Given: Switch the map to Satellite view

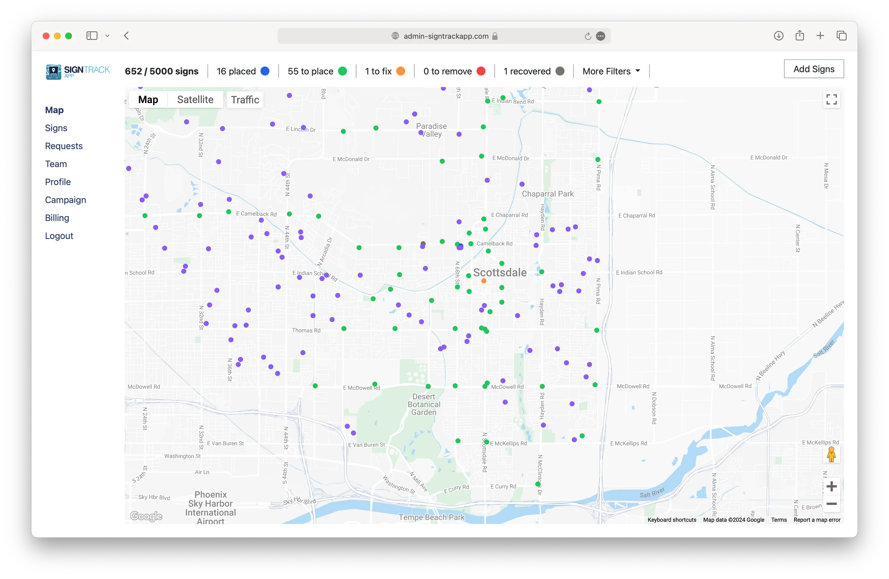Looking at the screenshot, I should coord(195,100).
